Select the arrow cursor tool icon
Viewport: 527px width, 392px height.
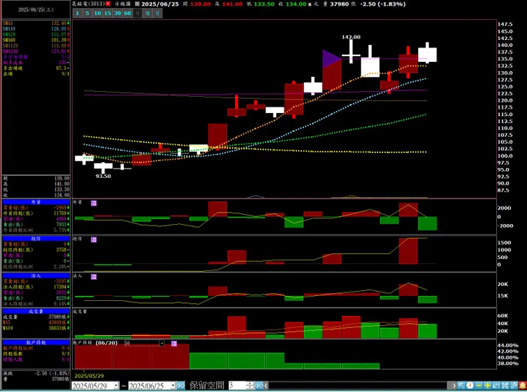point(461,386)
